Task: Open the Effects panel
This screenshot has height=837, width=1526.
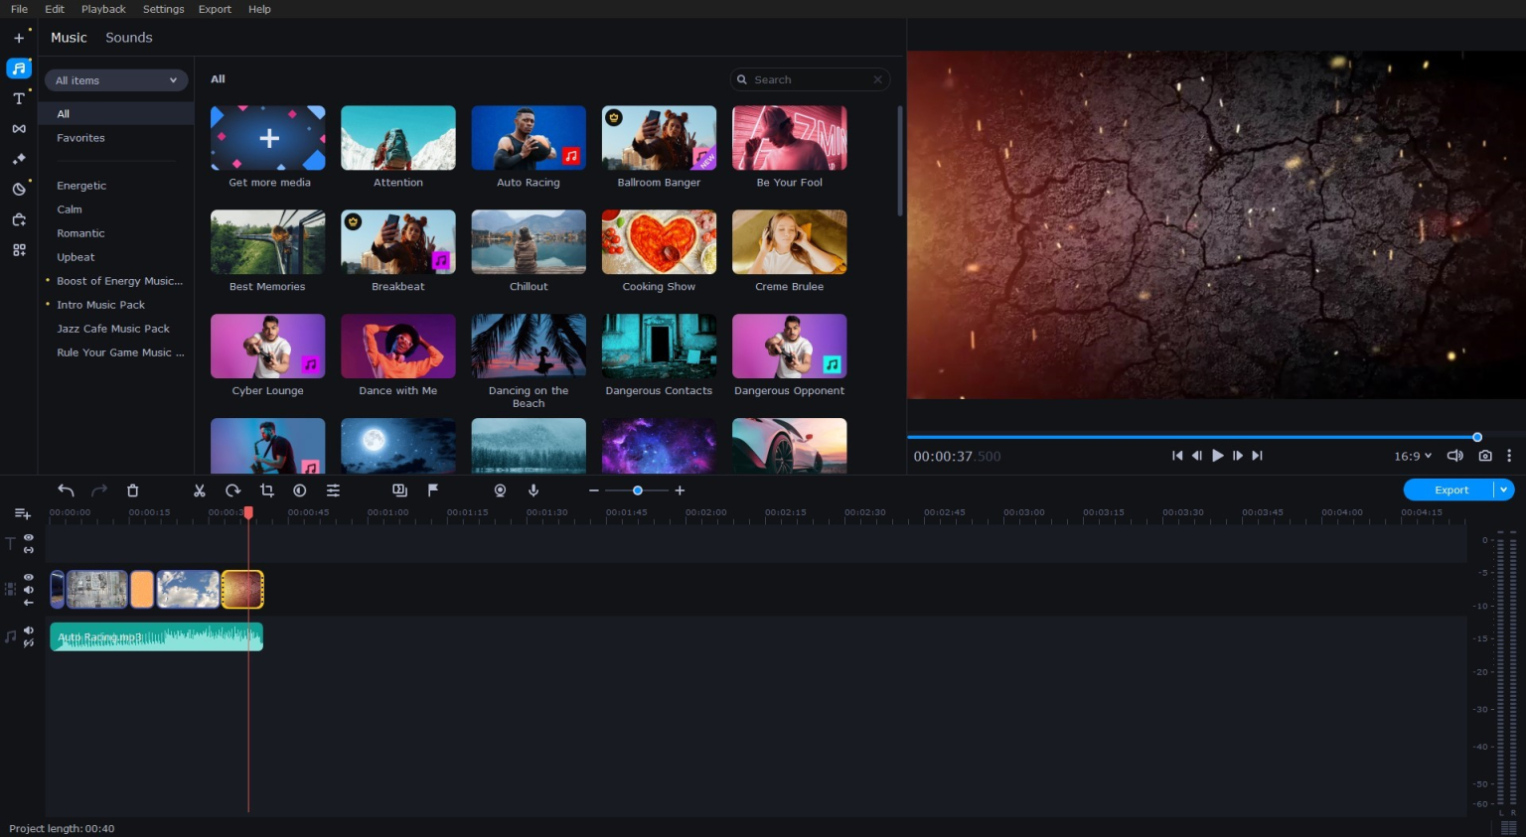Action: pos(18,159)
